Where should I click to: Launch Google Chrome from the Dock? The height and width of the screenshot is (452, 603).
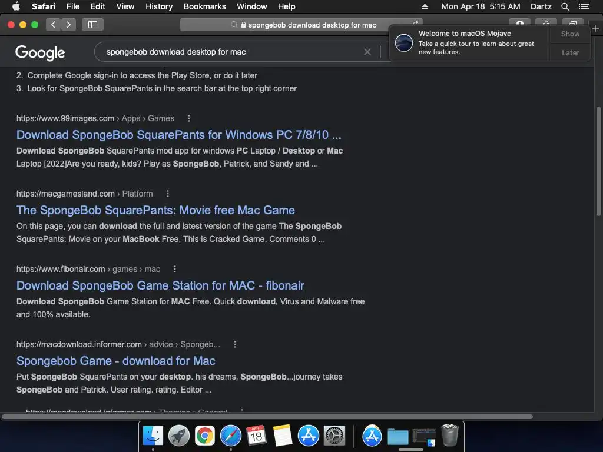click(x=204, y=436)
